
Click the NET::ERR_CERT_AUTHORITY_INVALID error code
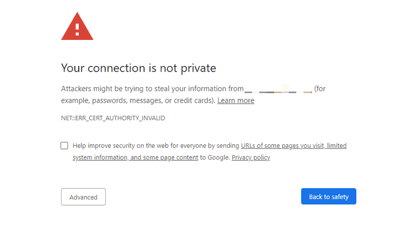tap(113, 118)
